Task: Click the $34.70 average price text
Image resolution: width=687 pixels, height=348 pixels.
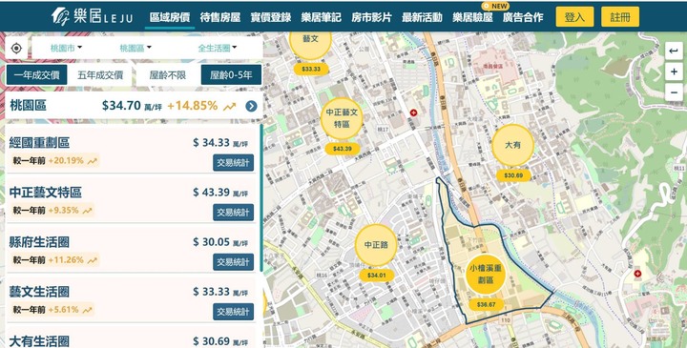Action: [x=121, y=106]
